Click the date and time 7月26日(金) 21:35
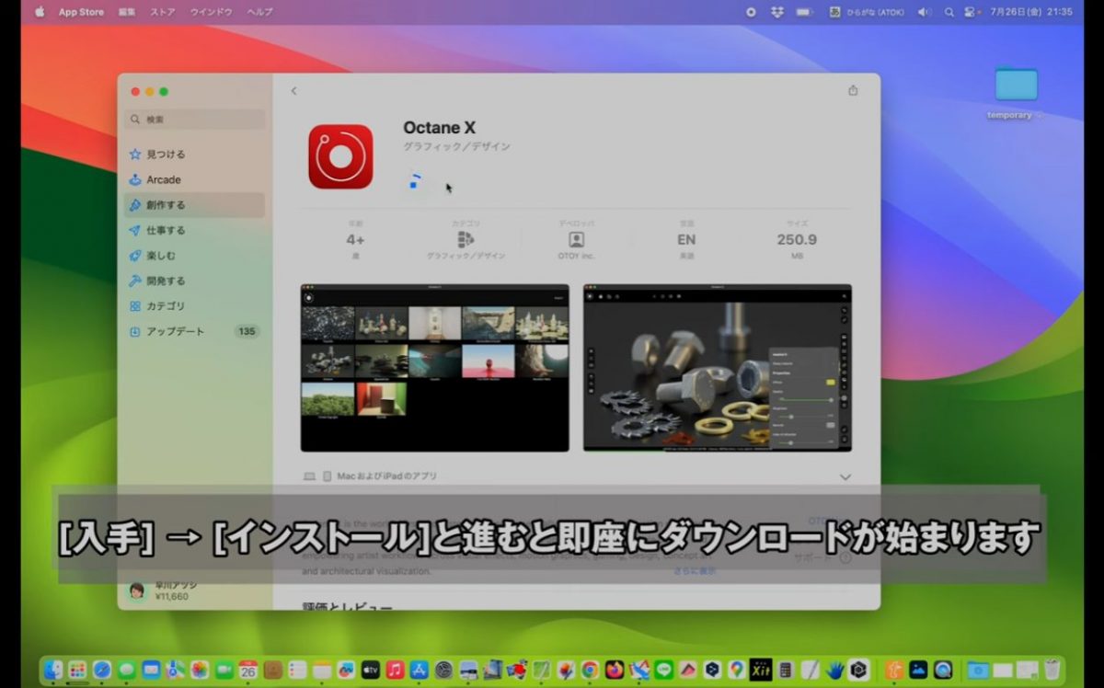The height and width of the screenshot is (688, 1104). pyautogui.click(x=1031, y=12)
